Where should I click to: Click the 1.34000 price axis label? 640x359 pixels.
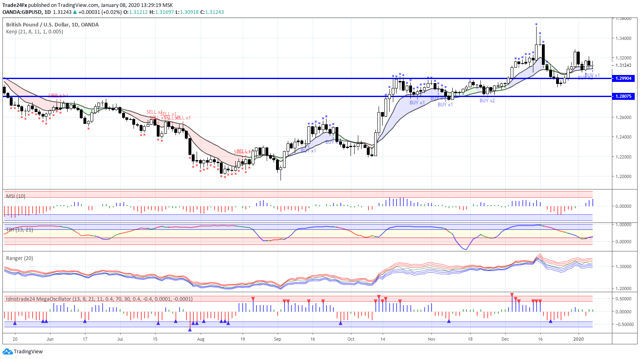click(623, 38)
